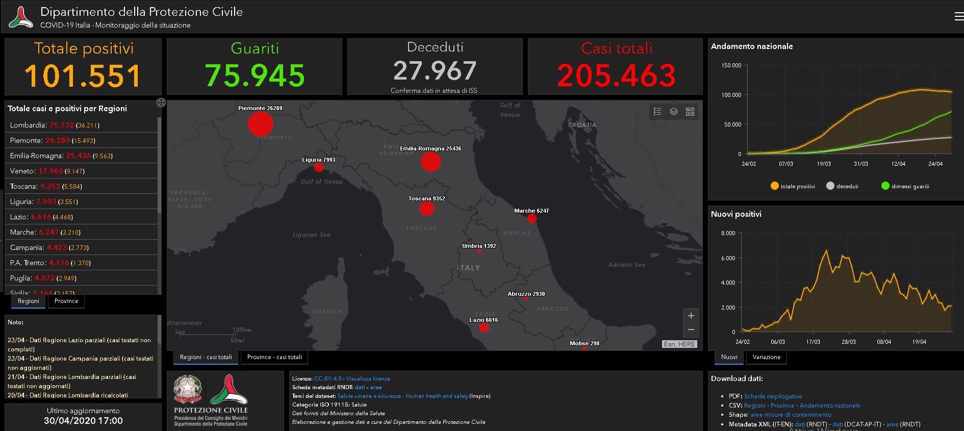The width and height of the screenshot is (964, 431).
Task: Expand the regions list panel to fullscreen
Action: tap(161, 103)
